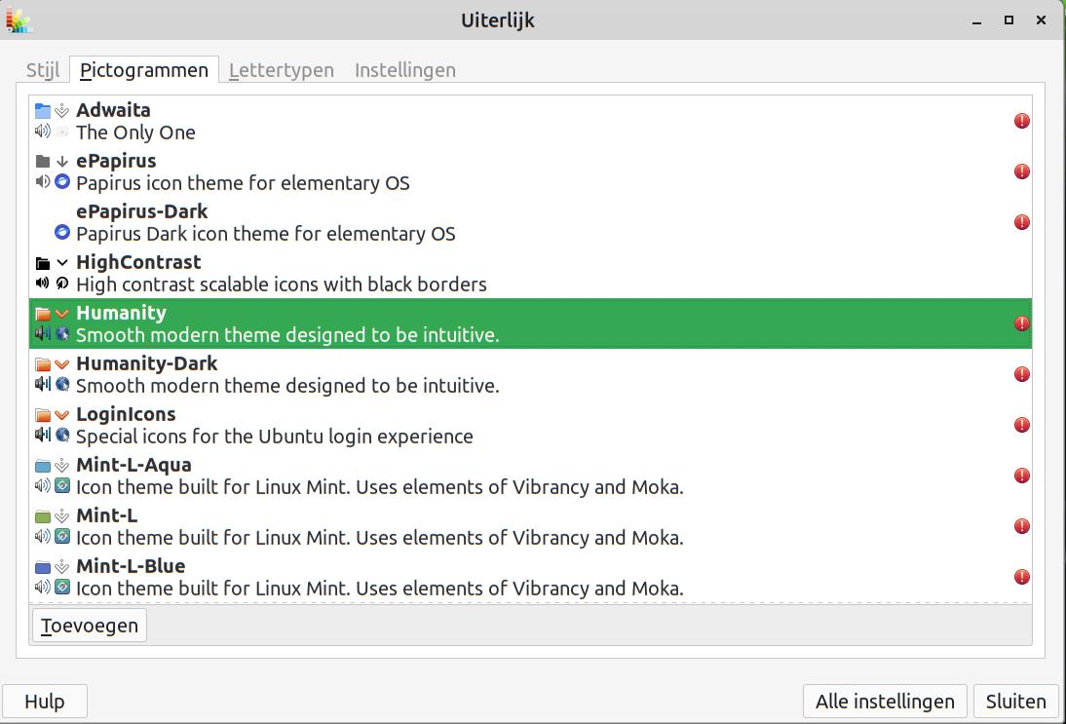Click the red warning icon for ePapirus-Dark
This screenshot has height=724, width=1066.
pyautogui.click(x=1022, y=222)
